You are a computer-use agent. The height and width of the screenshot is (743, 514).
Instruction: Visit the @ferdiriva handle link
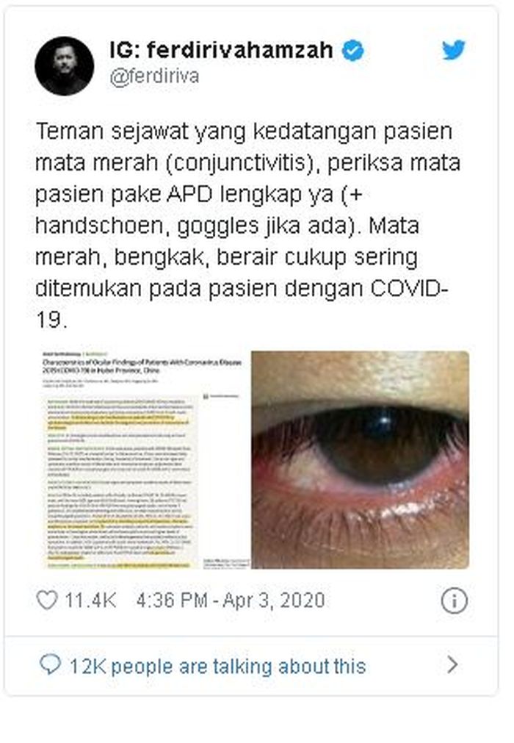155,76
